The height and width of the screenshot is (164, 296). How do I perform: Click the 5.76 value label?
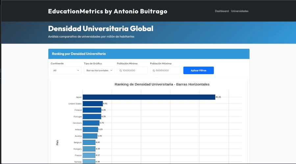(x=102, y=123)
